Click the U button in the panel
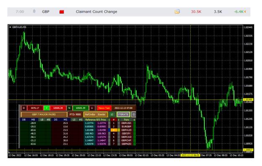Viewport: 262px width, 166px height. [x=92, y=108]
